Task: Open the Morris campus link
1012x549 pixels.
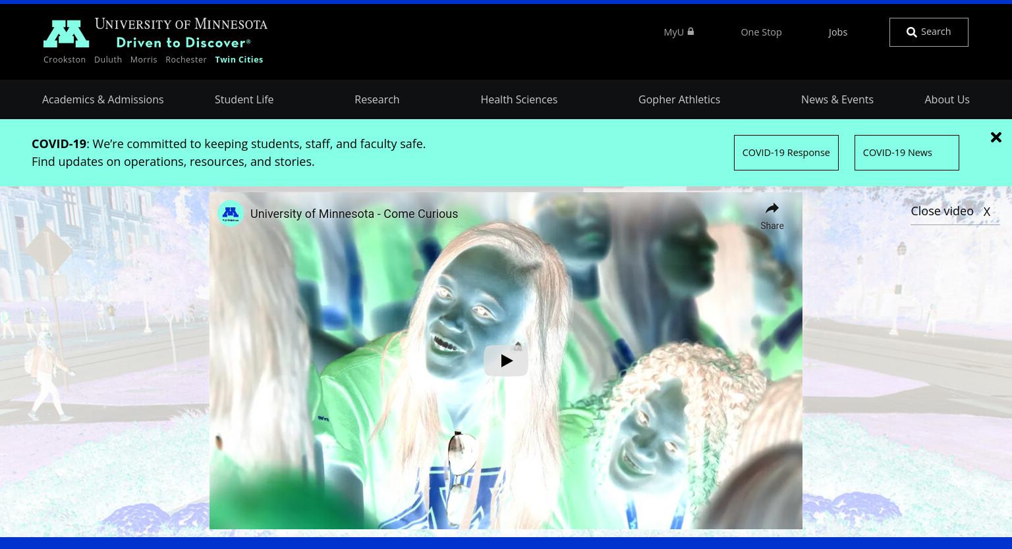Action: (x=144, y=59)
